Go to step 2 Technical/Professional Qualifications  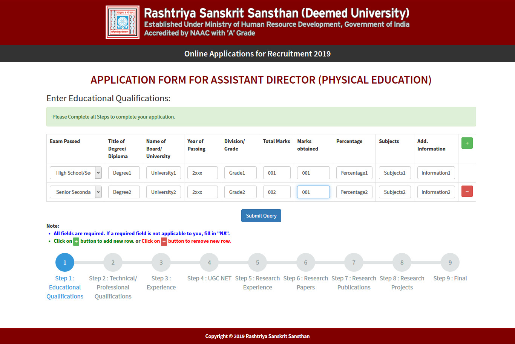point(113,262)
